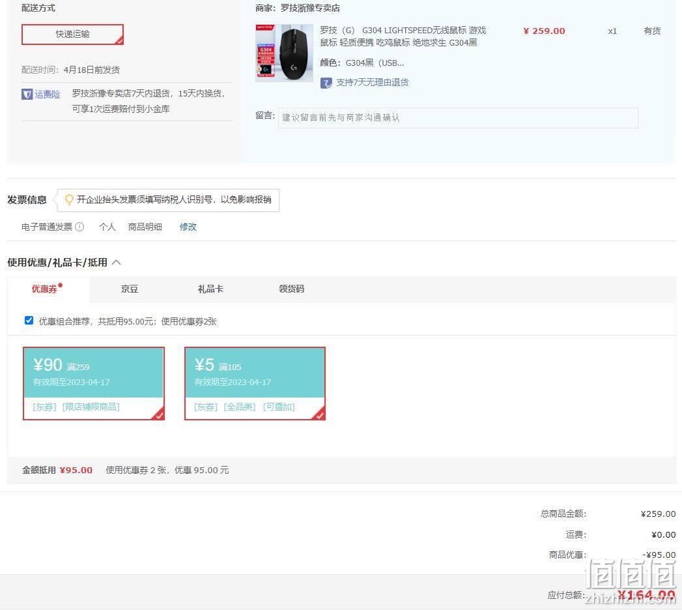Open the 运费险 link
Image resolution: width=682 pixels, height=610 pixels.
(x=47, y=94)
